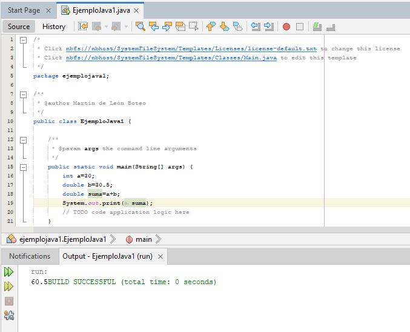410x332 pixels.
Task: Click highlighted 'suma' variable on line 18
Action: click(x=95, y=194)
